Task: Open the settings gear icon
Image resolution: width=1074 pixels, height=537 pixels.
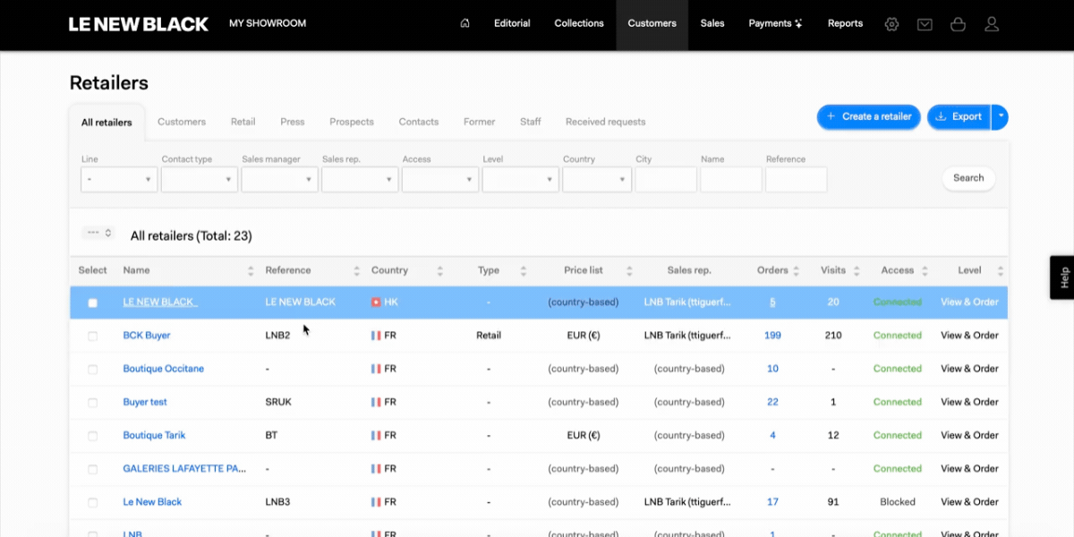Action: point(891,24)
